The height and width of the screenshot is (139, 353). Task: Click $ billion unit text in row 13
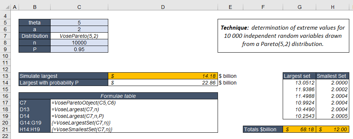tap(228, 76)
